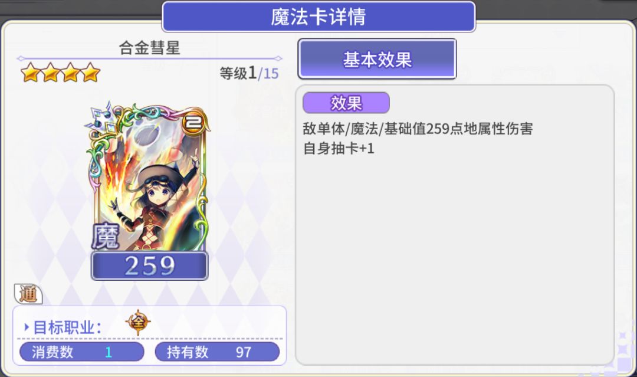Click the cost 2 badge on card
The height and width of the screenshot is (377, 637).
193,121
